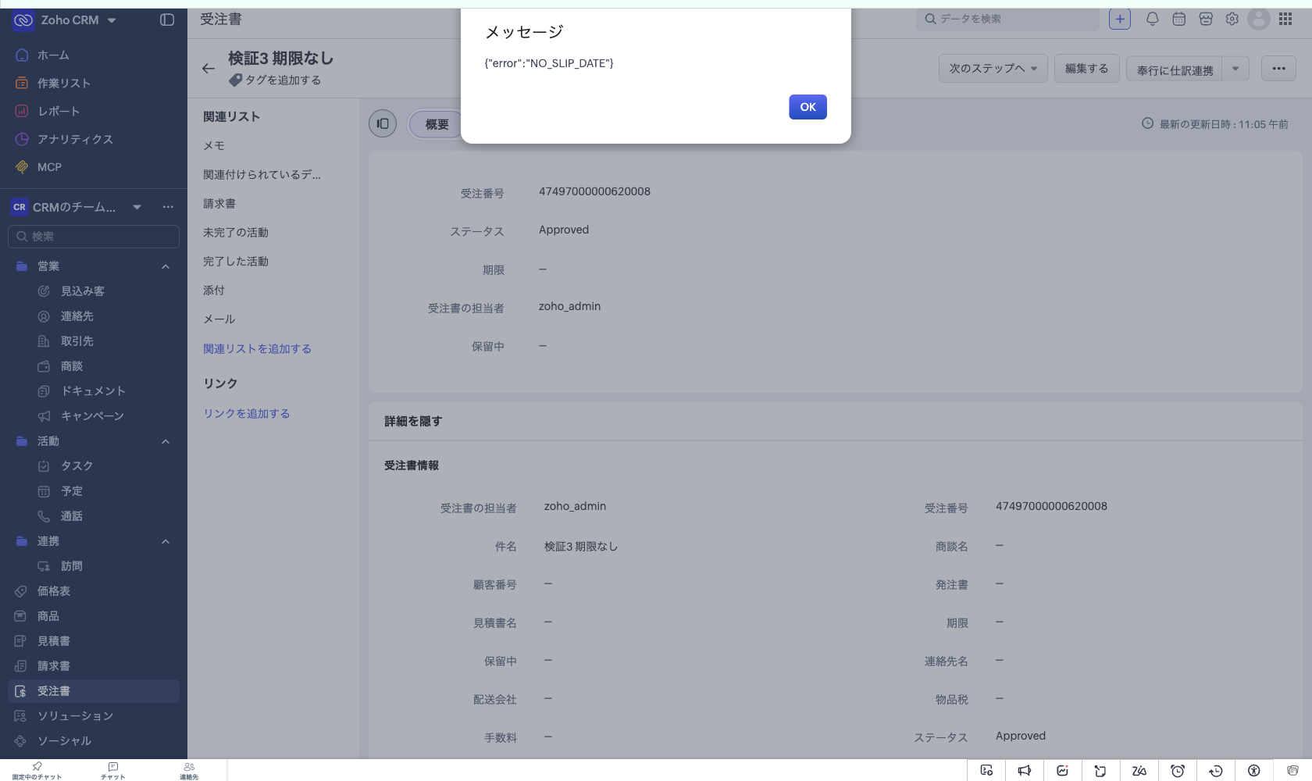Open 関連付けられているデ... related list

262,175
